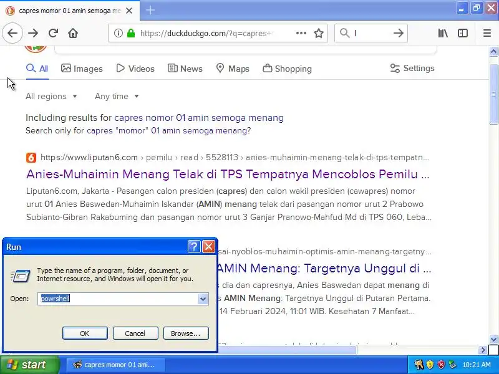The height and width of the screenshot is (374, 499).
Task: Reload the current page
Action: coord(53,33)
